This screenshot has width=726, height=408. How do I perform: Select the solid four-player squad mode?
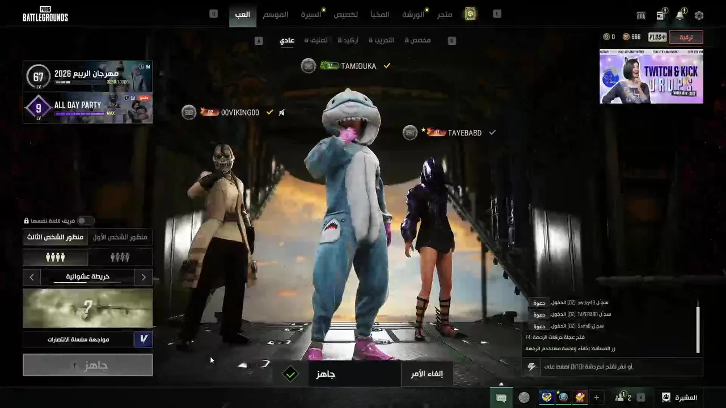56,257
